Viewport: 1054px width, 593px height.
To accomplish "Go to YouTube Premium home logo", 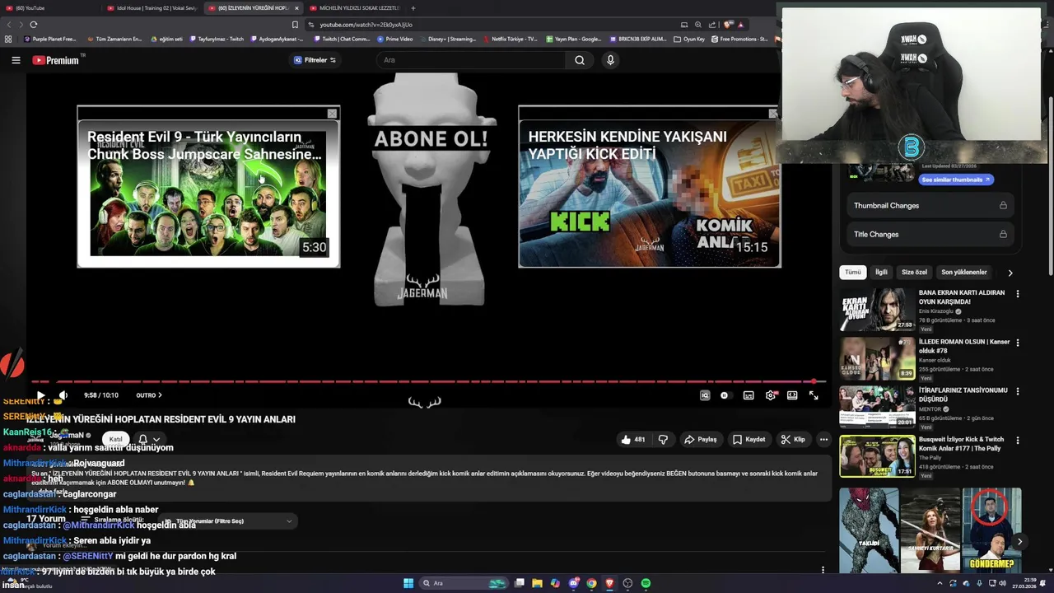I will [56, 60].
